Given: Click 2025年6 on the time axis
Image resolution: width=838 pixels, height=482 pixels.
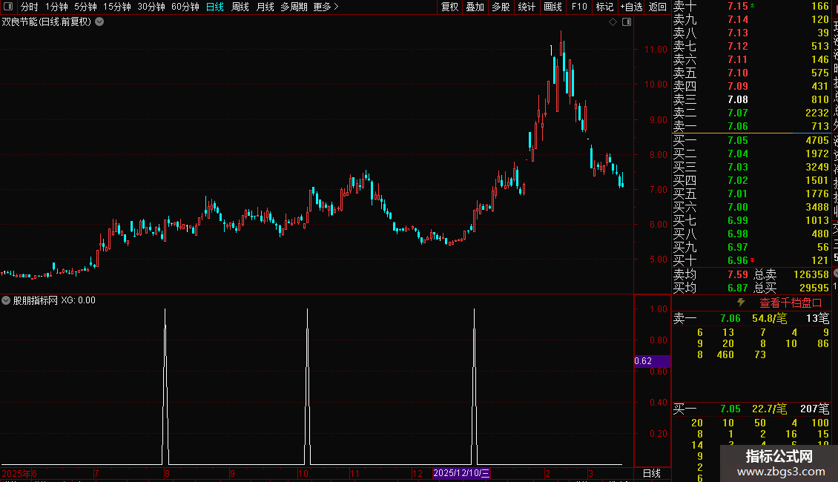Looking at the screenshot, I should pyautogui.click(x=19, y=473).
